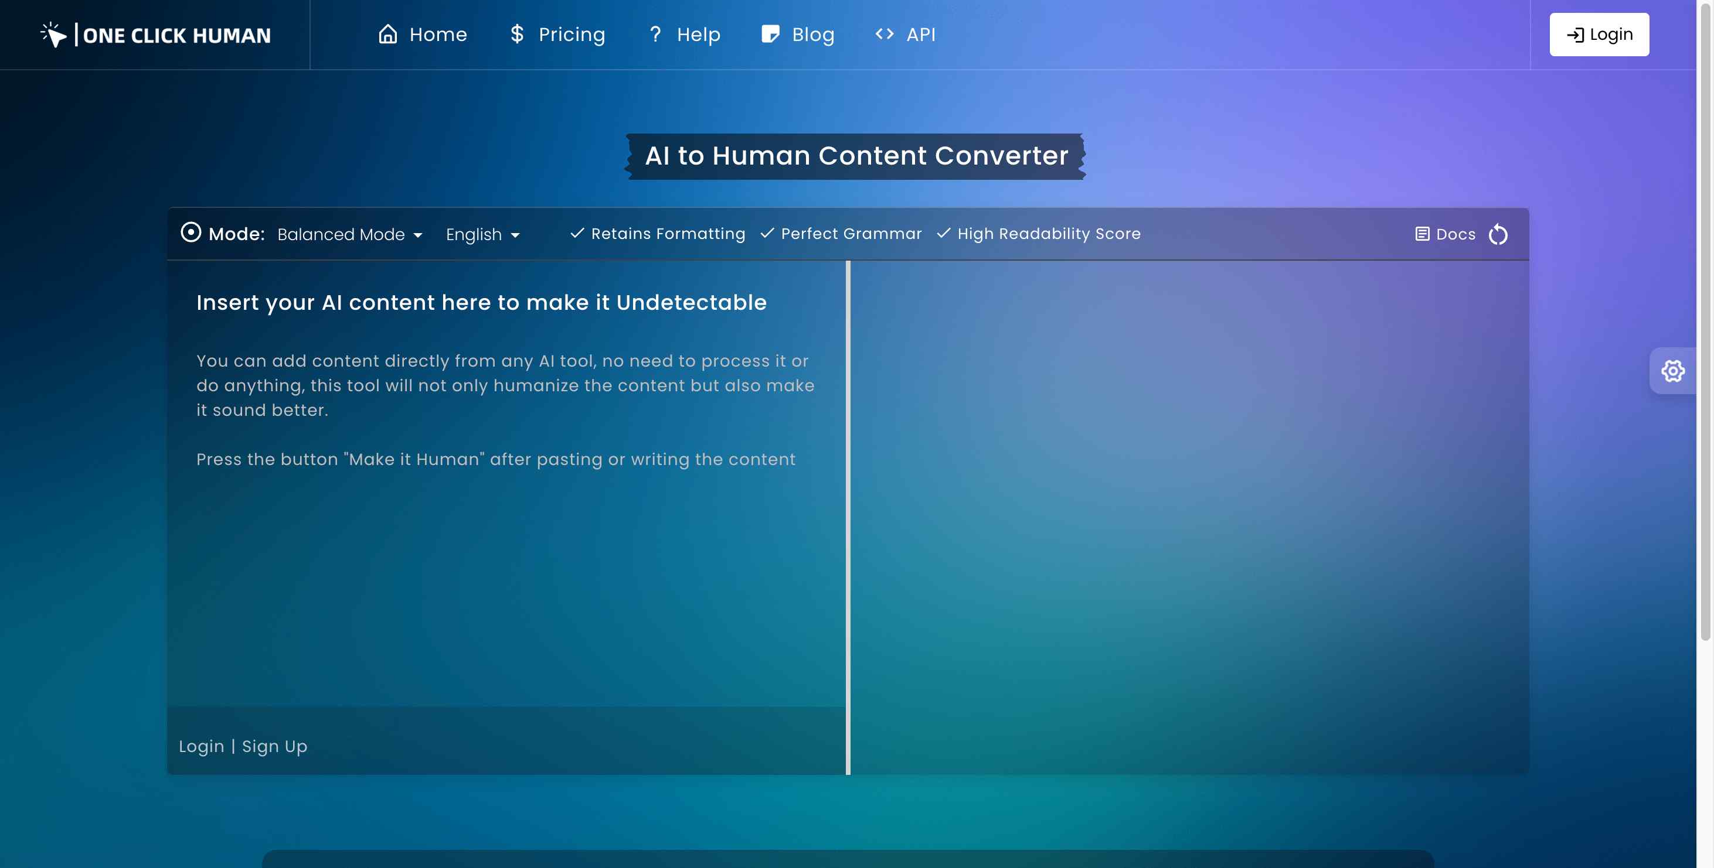The height and width of the screenshot is (868, 1714).
Task: Open the Balanced Mode dropdown
Action: coord(350,235)
